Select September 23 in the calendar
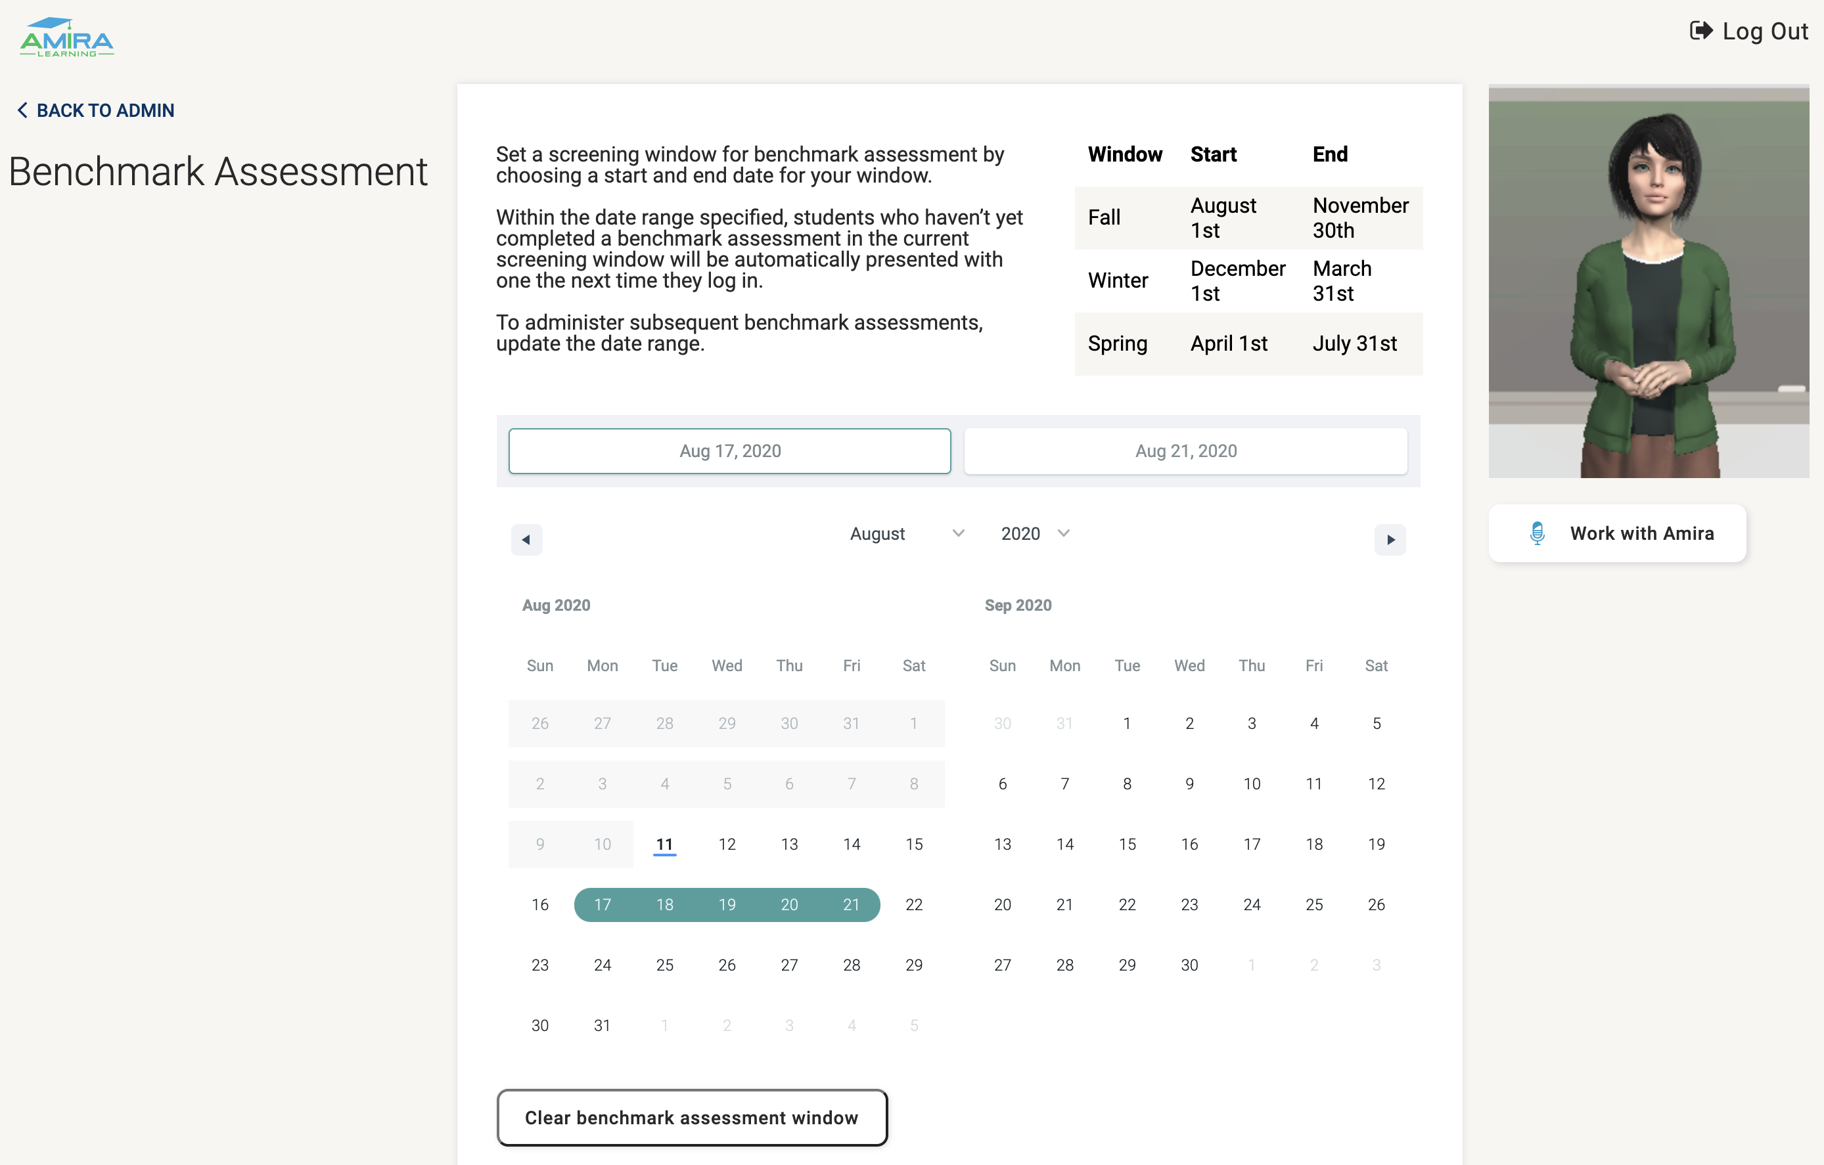Image resolution: width=1824 pixels, height=1165 pixels. click(1189, 904)
